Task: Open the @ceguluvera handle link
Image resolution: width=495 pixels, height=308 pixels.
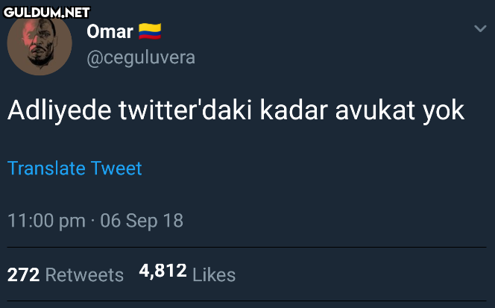Action: click(141, 57)
